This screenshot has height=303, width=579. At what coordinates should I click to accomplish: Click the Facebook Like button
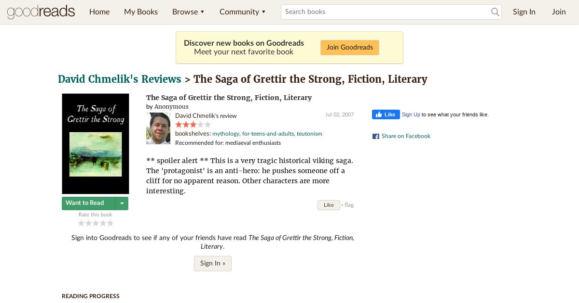(x=386, y=114)
